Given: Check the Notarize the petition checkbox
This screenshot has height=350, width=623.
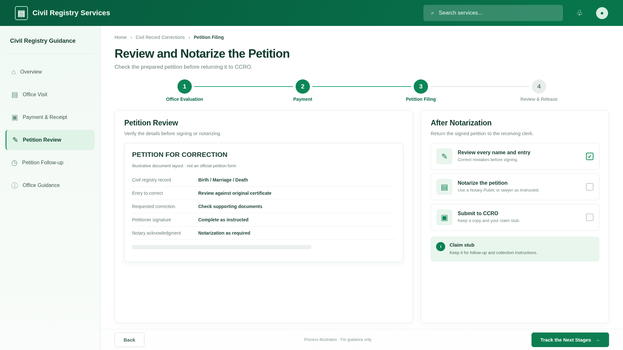Looking at the screenshot, I should [x=590, y=187].
